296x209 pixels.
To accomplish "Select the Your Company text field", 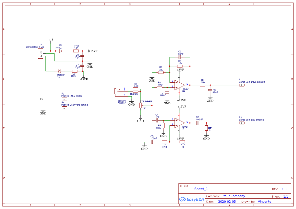I will pyautogui.click(x=234, y=196).
